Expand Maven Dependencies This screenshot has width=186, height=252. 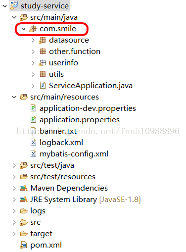tap(14, 188)
